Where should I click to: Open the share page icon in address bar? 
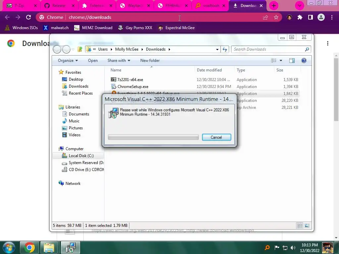click(265, 17)
